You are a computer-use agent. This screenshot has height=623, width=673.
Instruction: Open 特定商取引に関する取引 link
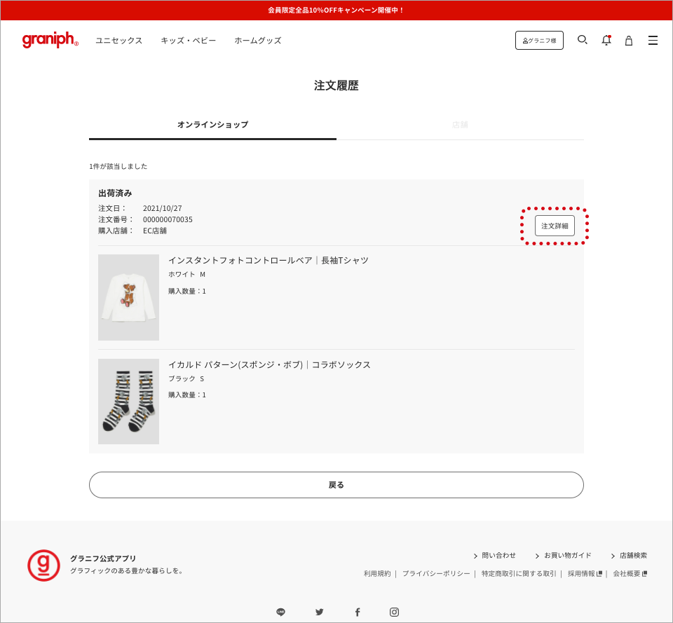(x=519, y=574)
